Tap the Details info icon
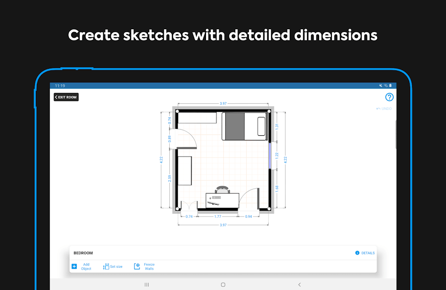The height and width of the screenshot is (290, 446). click(x=357, y=253)
